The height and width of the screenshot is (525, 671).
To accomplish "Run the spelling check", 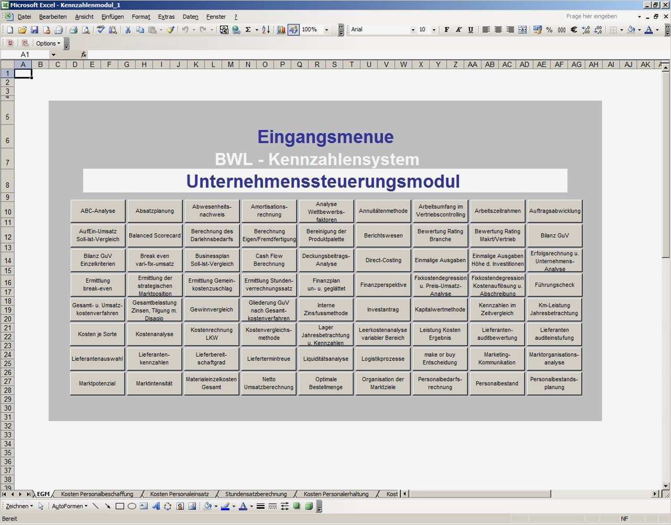I will pyautogui.click(x=101, y=29).
